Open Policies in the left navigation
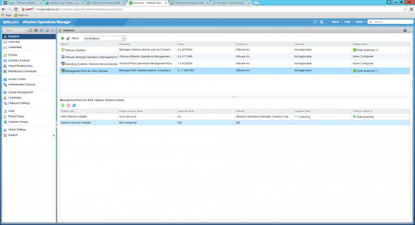Screen dimensions: 415x225 click(13, 55)
